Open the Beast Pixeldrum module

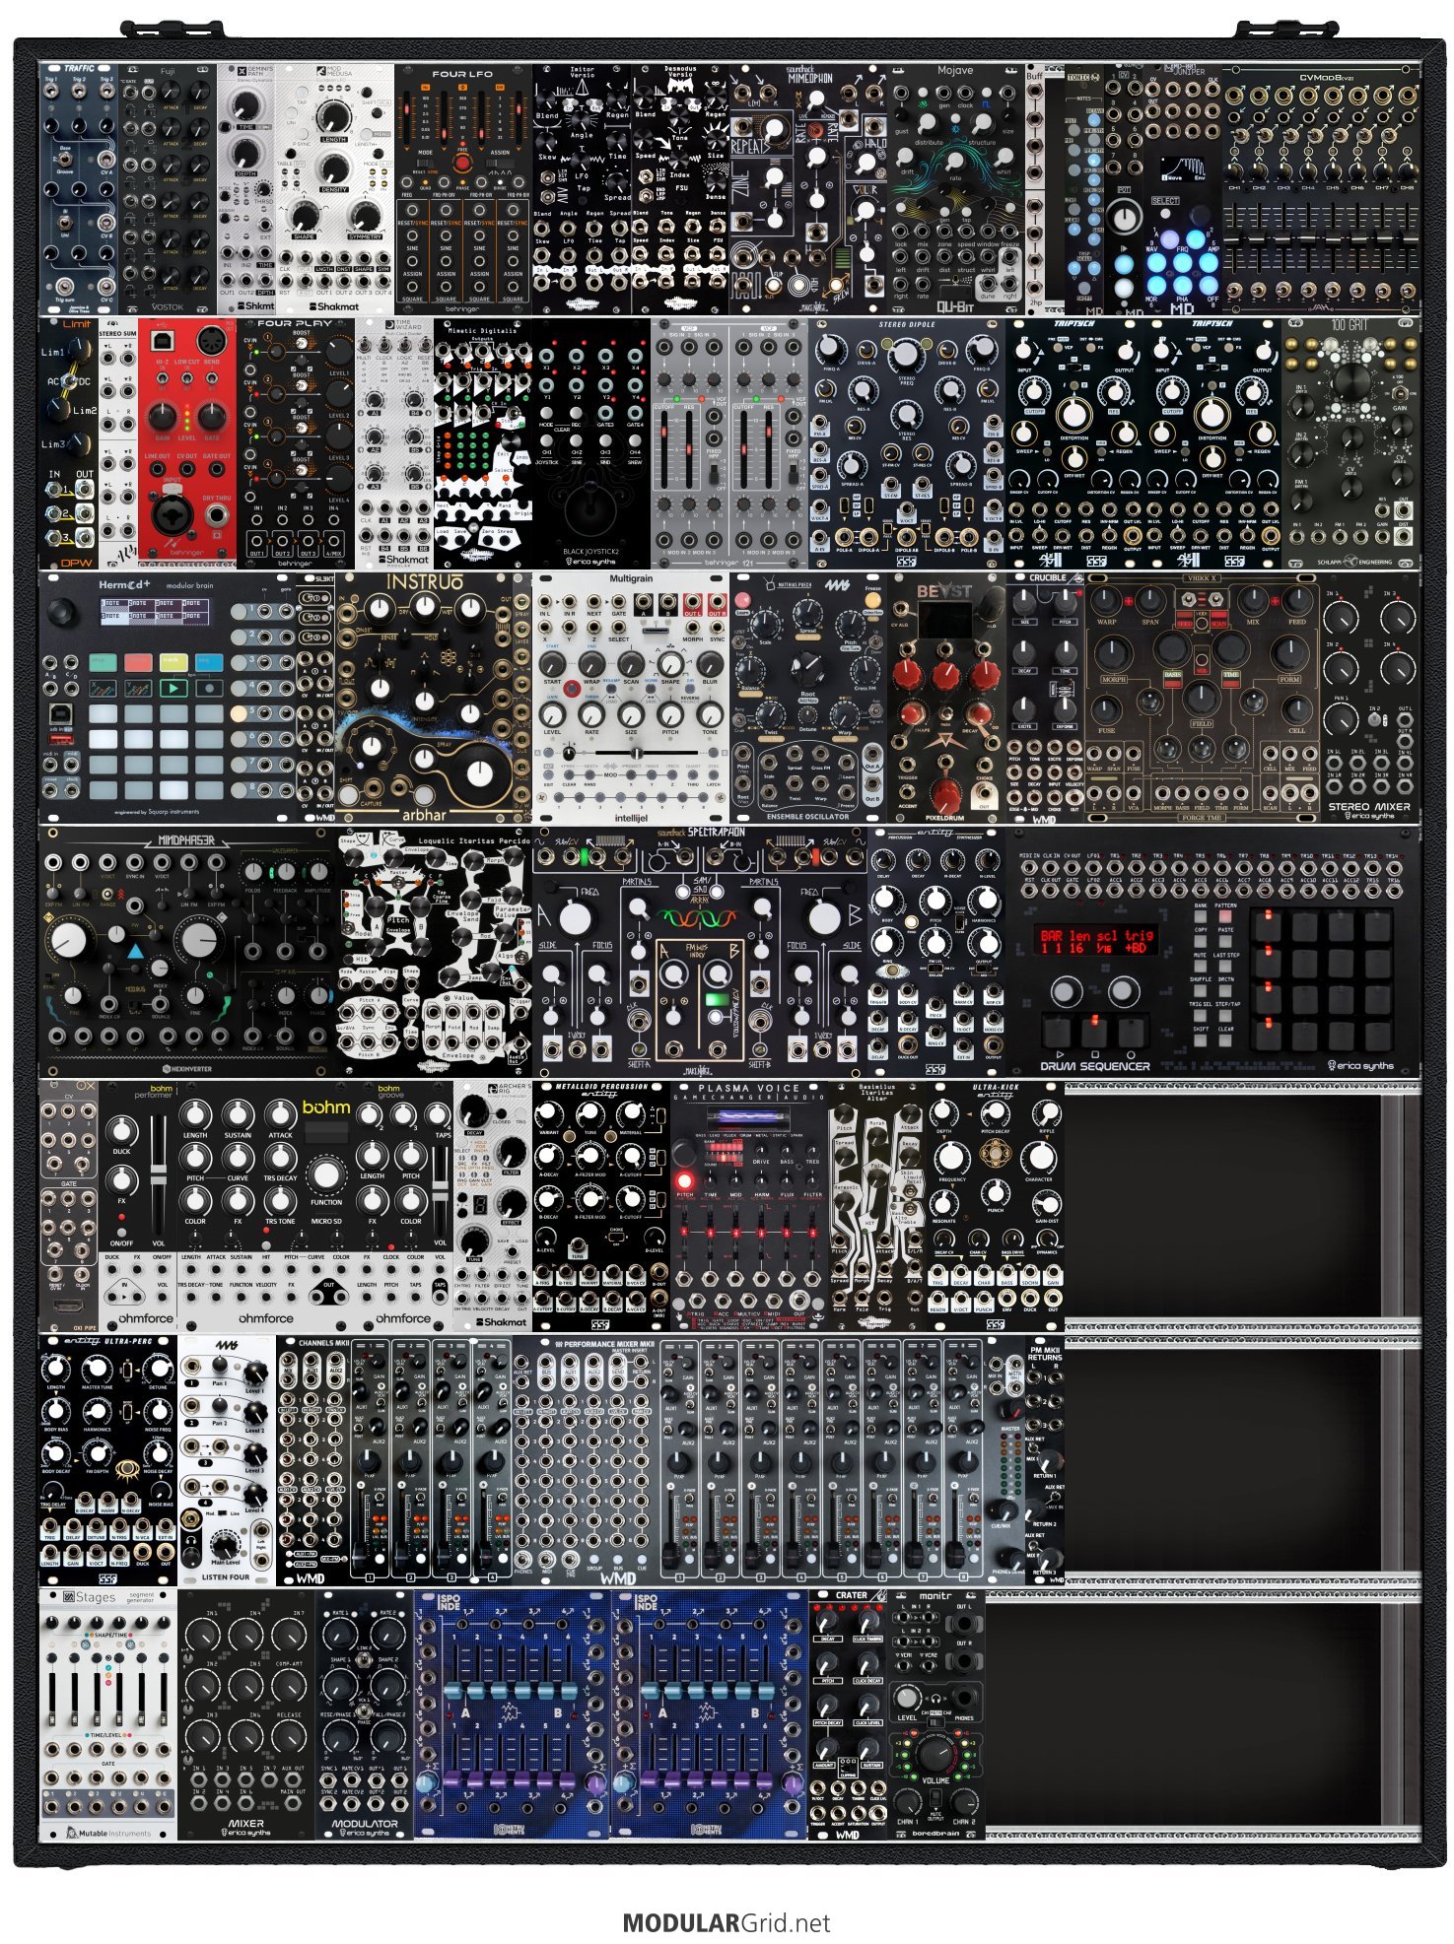coord(946,697)
